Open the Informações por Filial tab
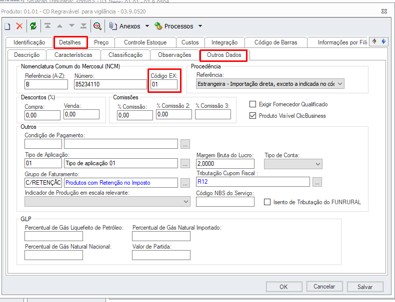This screenshot has height=302, width=395. (x=338, y=42)
